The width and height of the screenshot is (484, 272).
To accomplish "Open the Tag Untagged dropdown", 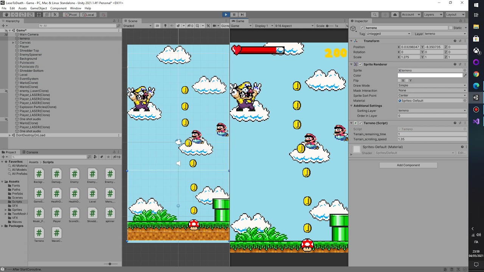I will coord(388,34).
